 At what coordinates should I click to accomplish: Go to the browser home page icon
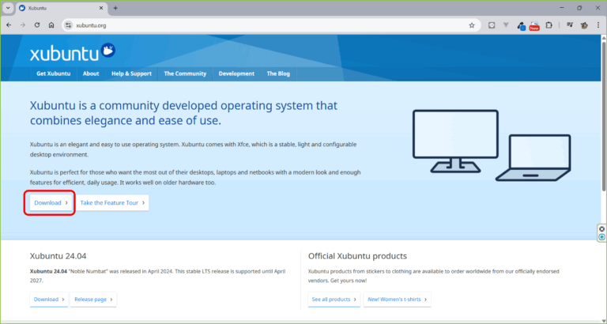51,24
